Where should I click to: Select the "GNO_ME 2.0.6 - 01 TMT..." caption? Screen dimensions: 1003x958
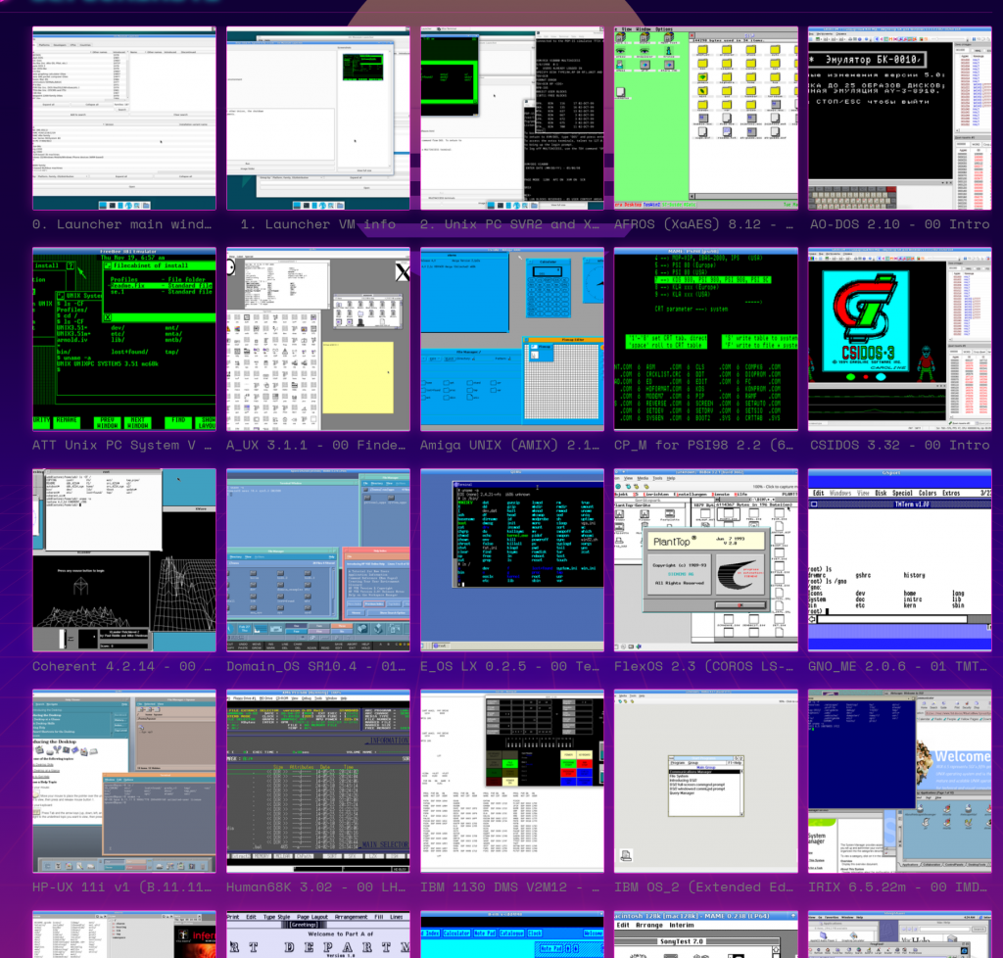(x=898, y=666)
